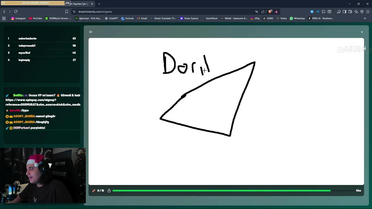Bookmark this page
The image size is (372, 209).
click(x=67, y=12)
